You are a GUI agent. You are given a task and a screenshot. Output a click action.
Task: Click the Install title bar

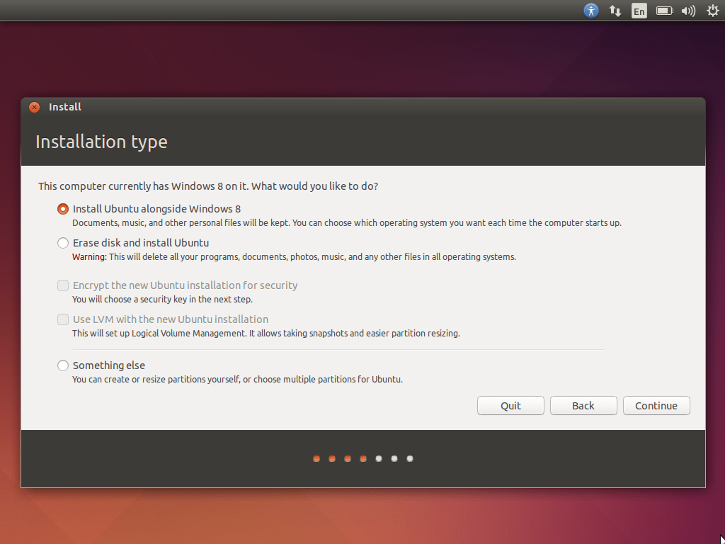(65, 107)
